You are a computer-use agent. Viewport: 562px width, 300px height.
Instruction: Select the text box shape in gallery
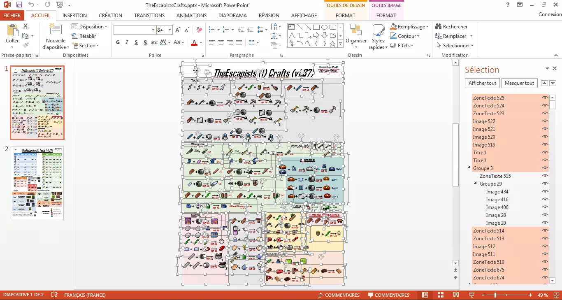tap(291, 27)
